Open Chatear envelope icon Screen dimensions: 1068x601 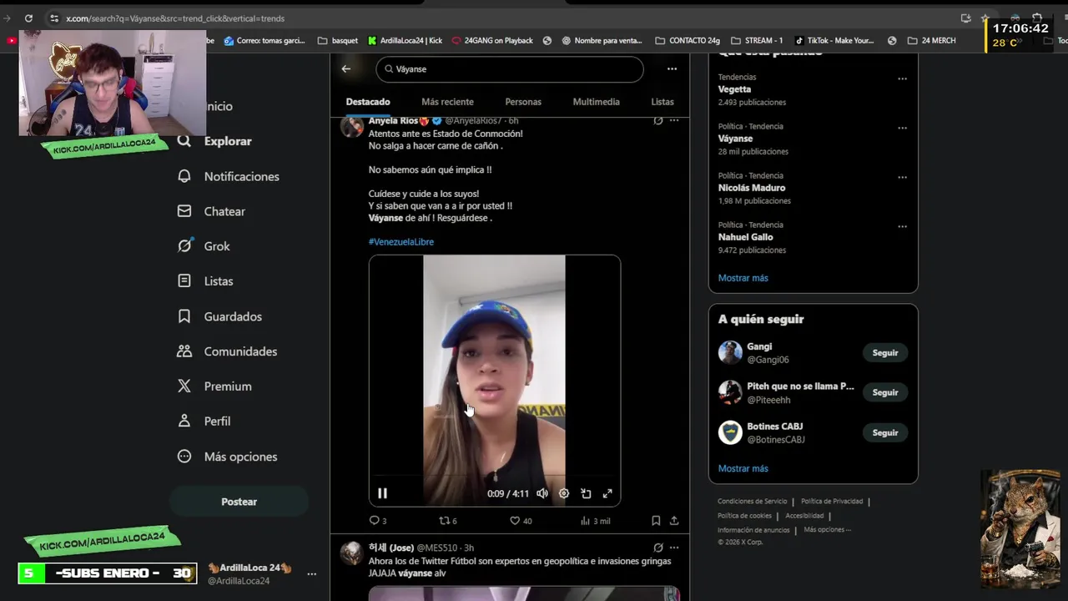184,211
